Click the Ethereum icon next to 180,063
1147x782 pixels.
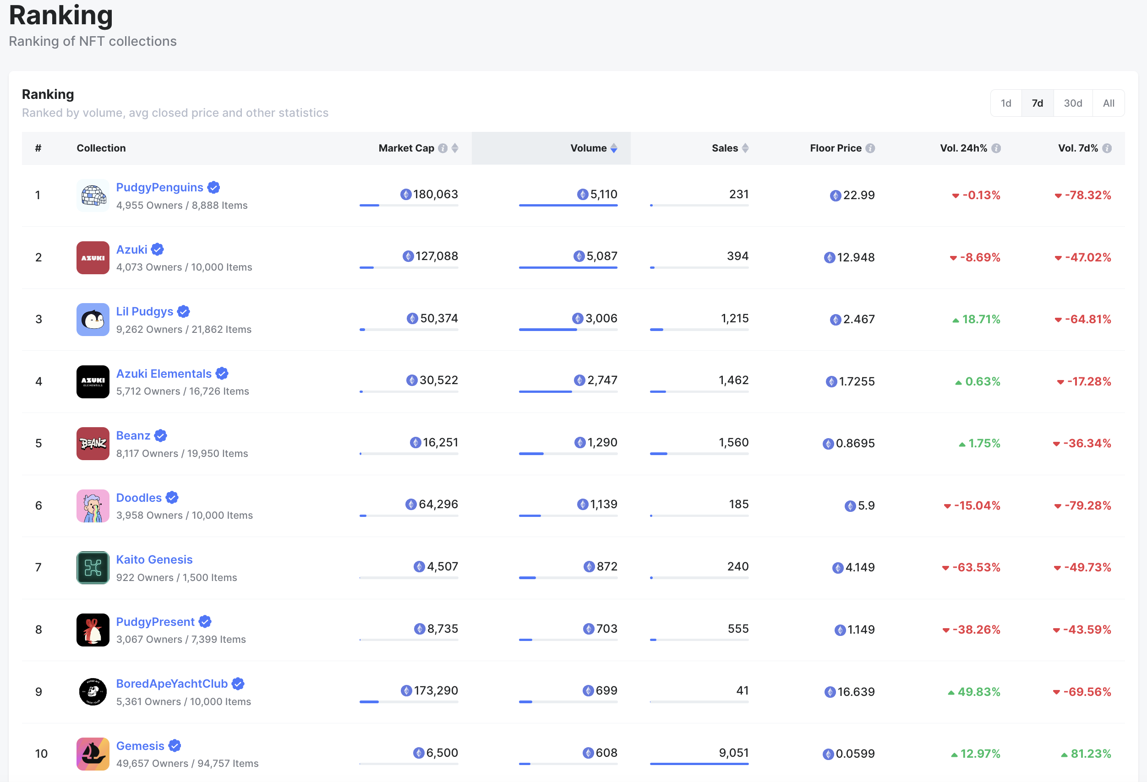pos(406,195)
